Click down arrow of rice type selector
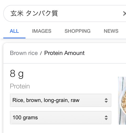126x133 pixels. (x=106, y=102)
